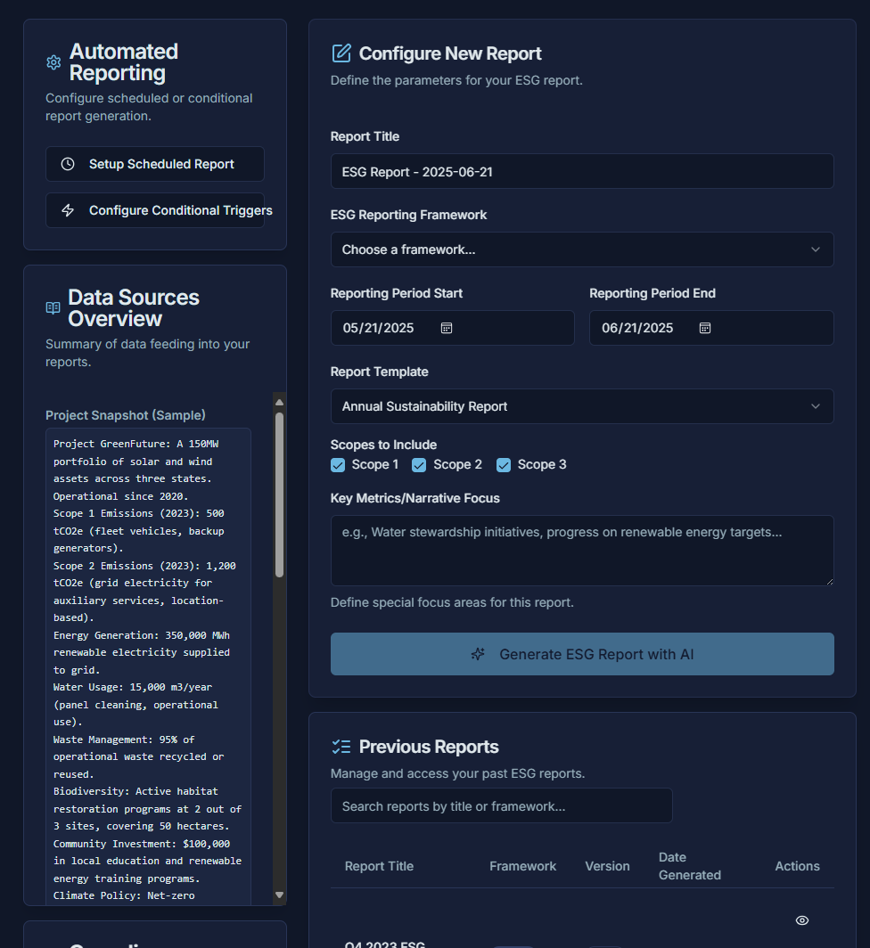This screenshot has width=870, height=948.
Task: Click the Setup Scheduled Report button
Action: click(x=154, y=164)
